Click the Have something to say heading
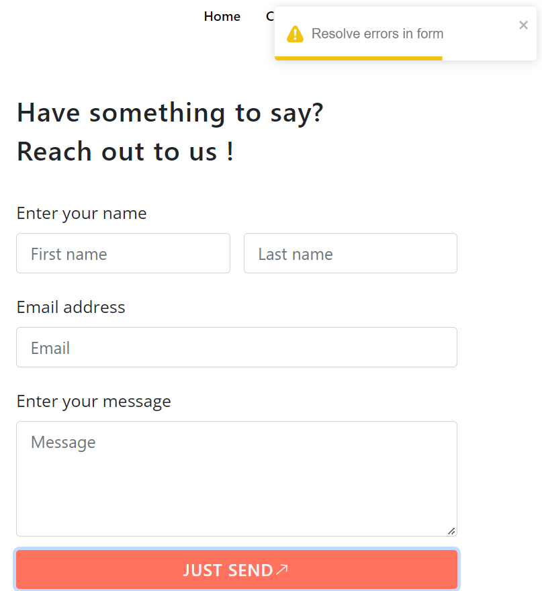 pyautogui.click(x=170, y=112)
